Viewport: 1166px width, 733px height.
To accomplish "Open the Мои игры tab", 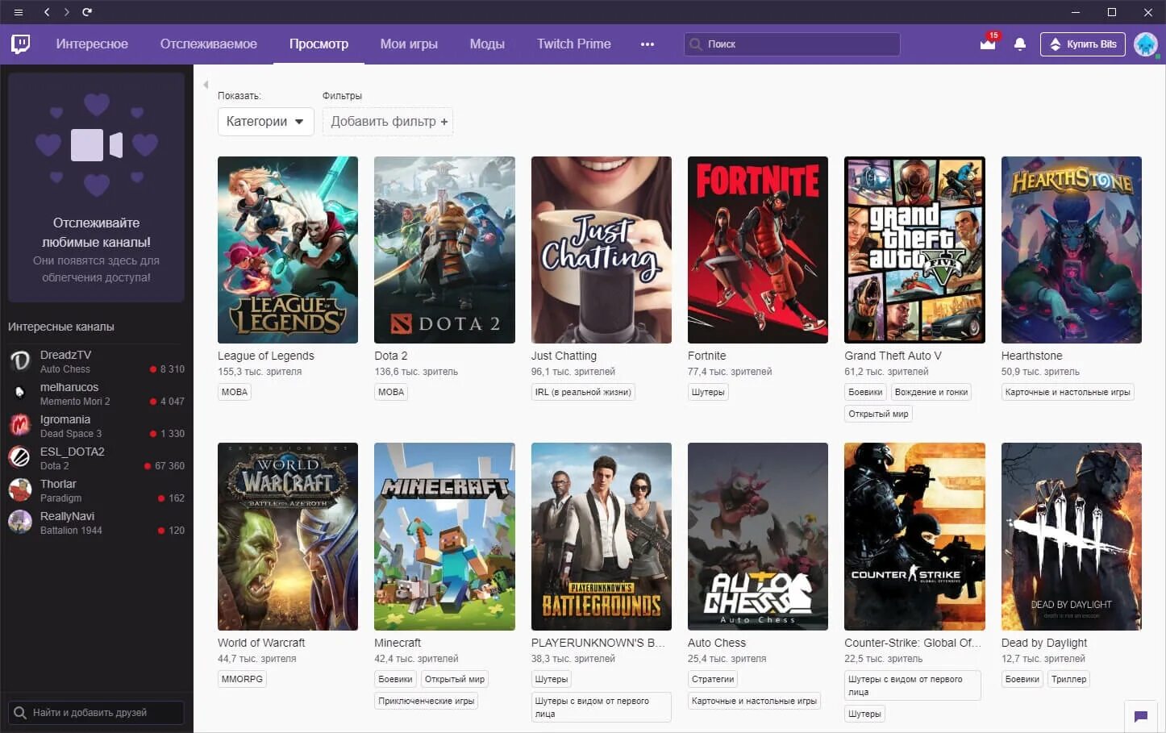I will tap(409, 44).
